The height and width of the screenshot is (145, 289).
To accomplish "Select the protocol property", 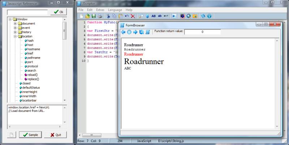I will point(33,66).
